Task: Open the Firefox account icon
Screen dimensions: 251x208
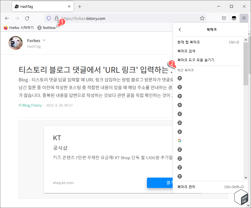Action: pos(234,18)
